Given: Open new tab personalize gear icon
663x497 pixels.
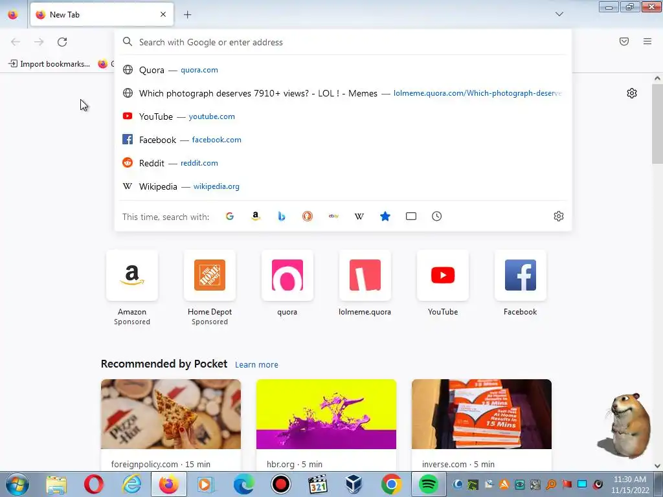Looking at the screenshot, I should coord(632,93).
